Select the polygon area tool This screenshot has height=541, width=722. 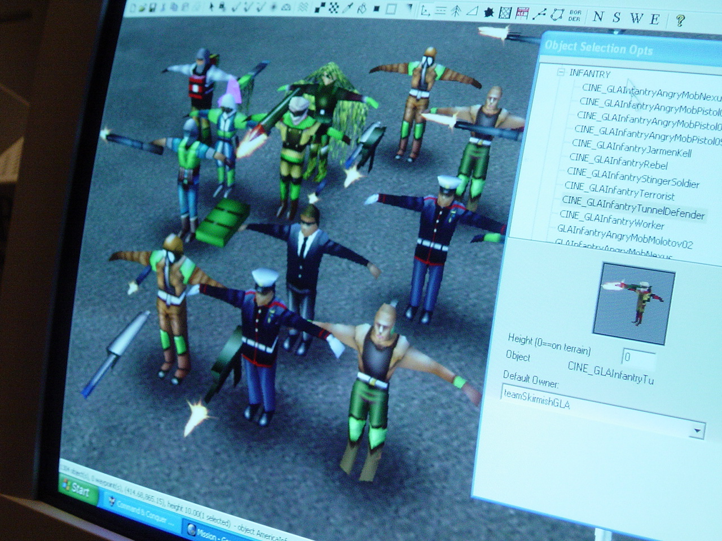pyautogui.click(x=557, y=15)
